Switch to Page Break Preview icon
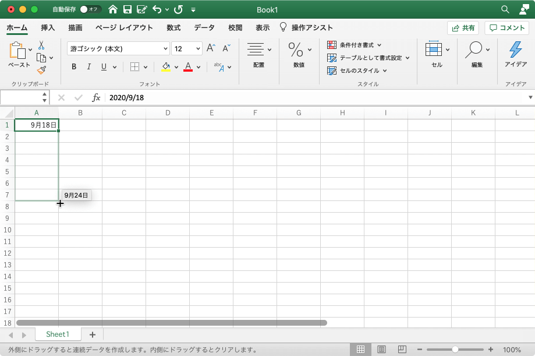 [x=402, y=349]
